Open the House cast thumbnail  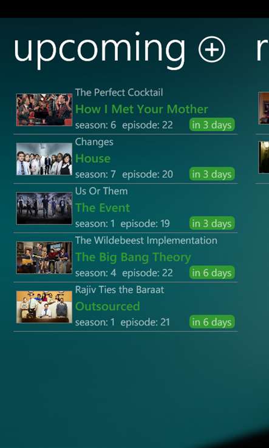[44, 159]
